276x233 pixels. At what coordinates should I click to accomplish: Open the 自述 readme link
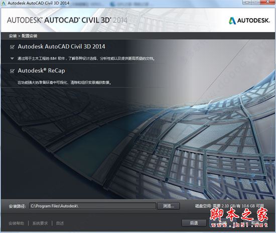(60, 223)
